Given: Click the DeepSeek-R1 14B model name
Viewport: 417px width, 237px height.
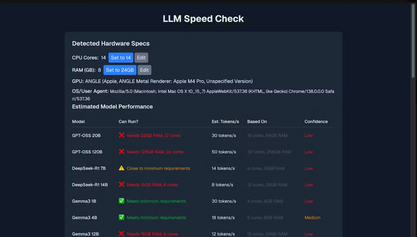Looking at the screenshot, I should point(90,185).
